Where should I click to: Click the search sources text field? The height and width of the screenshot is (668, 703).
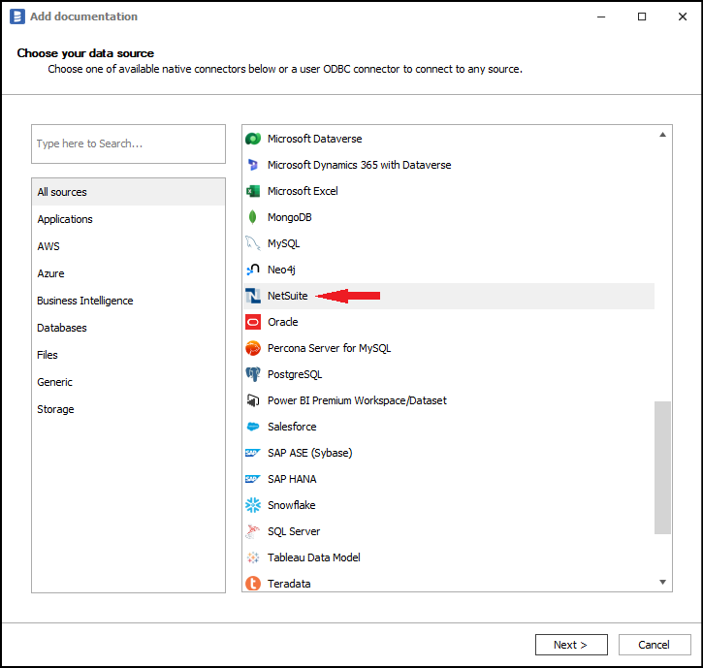tap(128, 143)
